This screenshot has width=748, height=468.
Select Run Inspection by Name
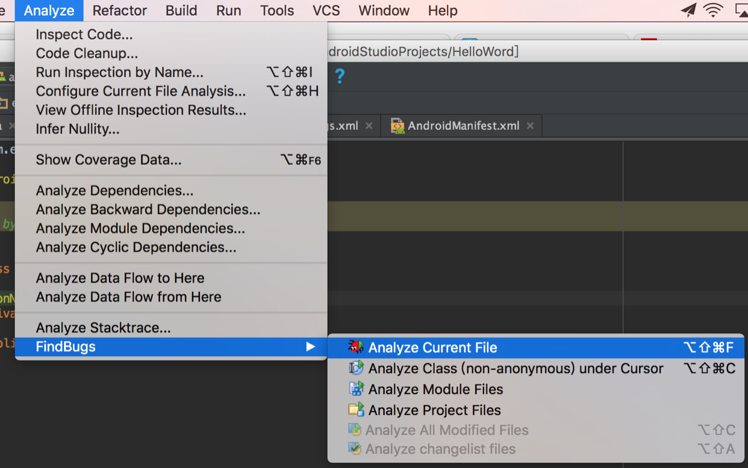119,72
